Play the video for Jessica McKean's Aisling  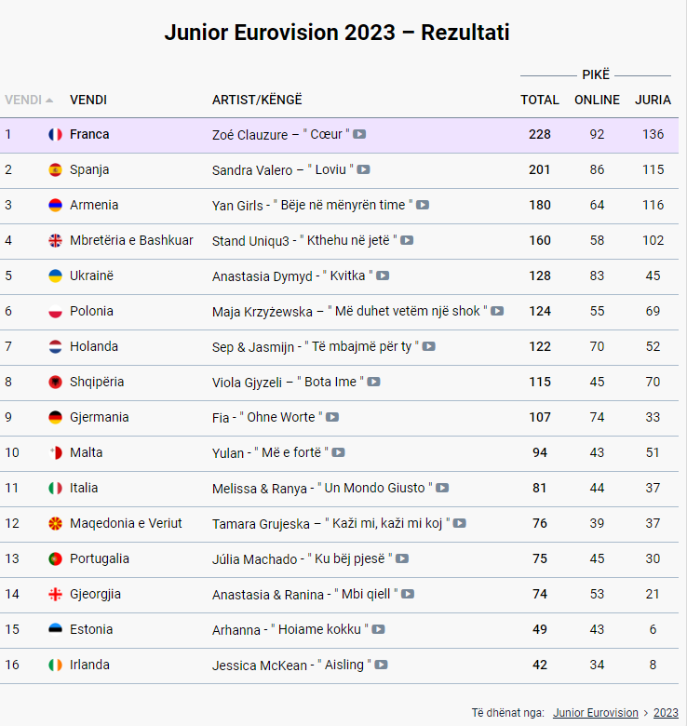[381, 665]
